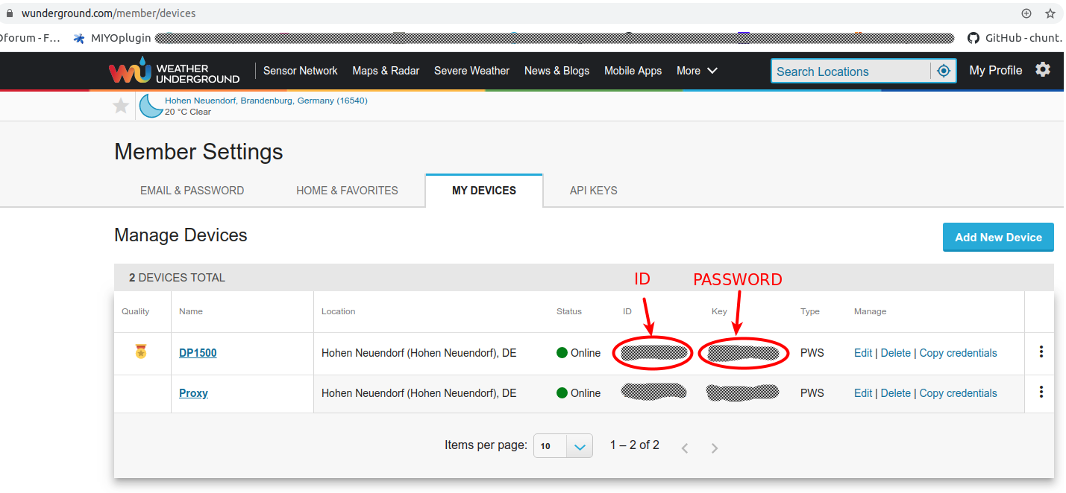Click the '1 – 2 of 2' page count
This screenshot has width=1066, height=493.
[x=635, y=445]
